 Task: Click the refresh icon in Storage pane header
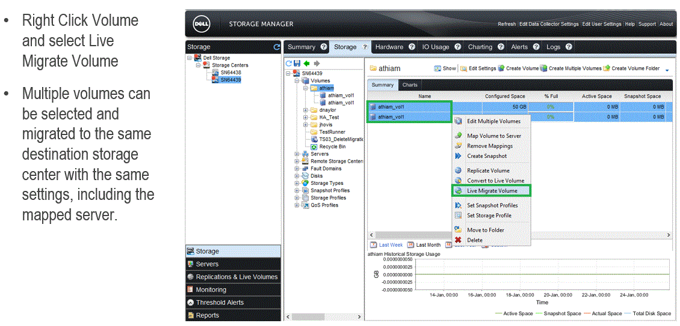coord(277,47)
